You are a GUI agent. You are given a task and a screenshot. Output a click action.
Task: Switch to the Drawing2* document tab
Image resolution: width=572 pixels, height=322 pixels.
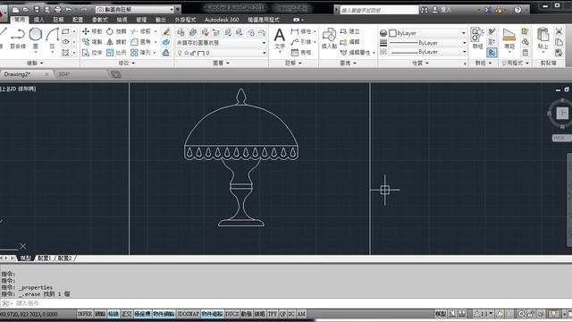(x=26, y=74)
